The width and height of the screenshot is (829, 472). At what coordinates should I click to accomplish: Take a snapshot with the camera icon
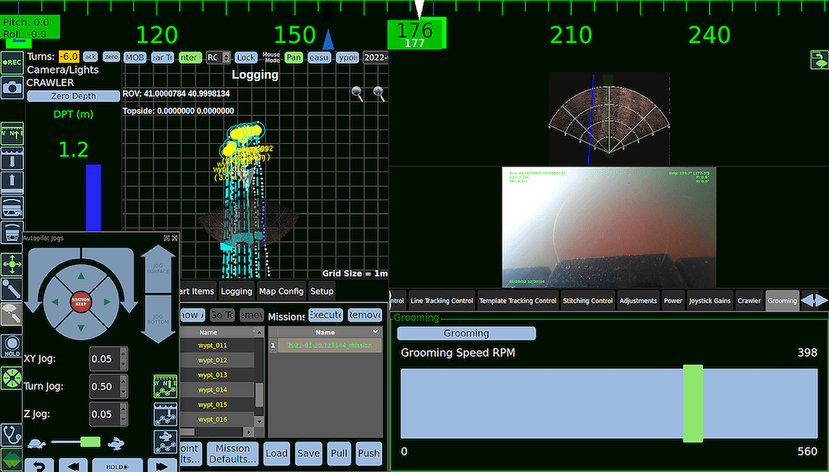[12, 87]
